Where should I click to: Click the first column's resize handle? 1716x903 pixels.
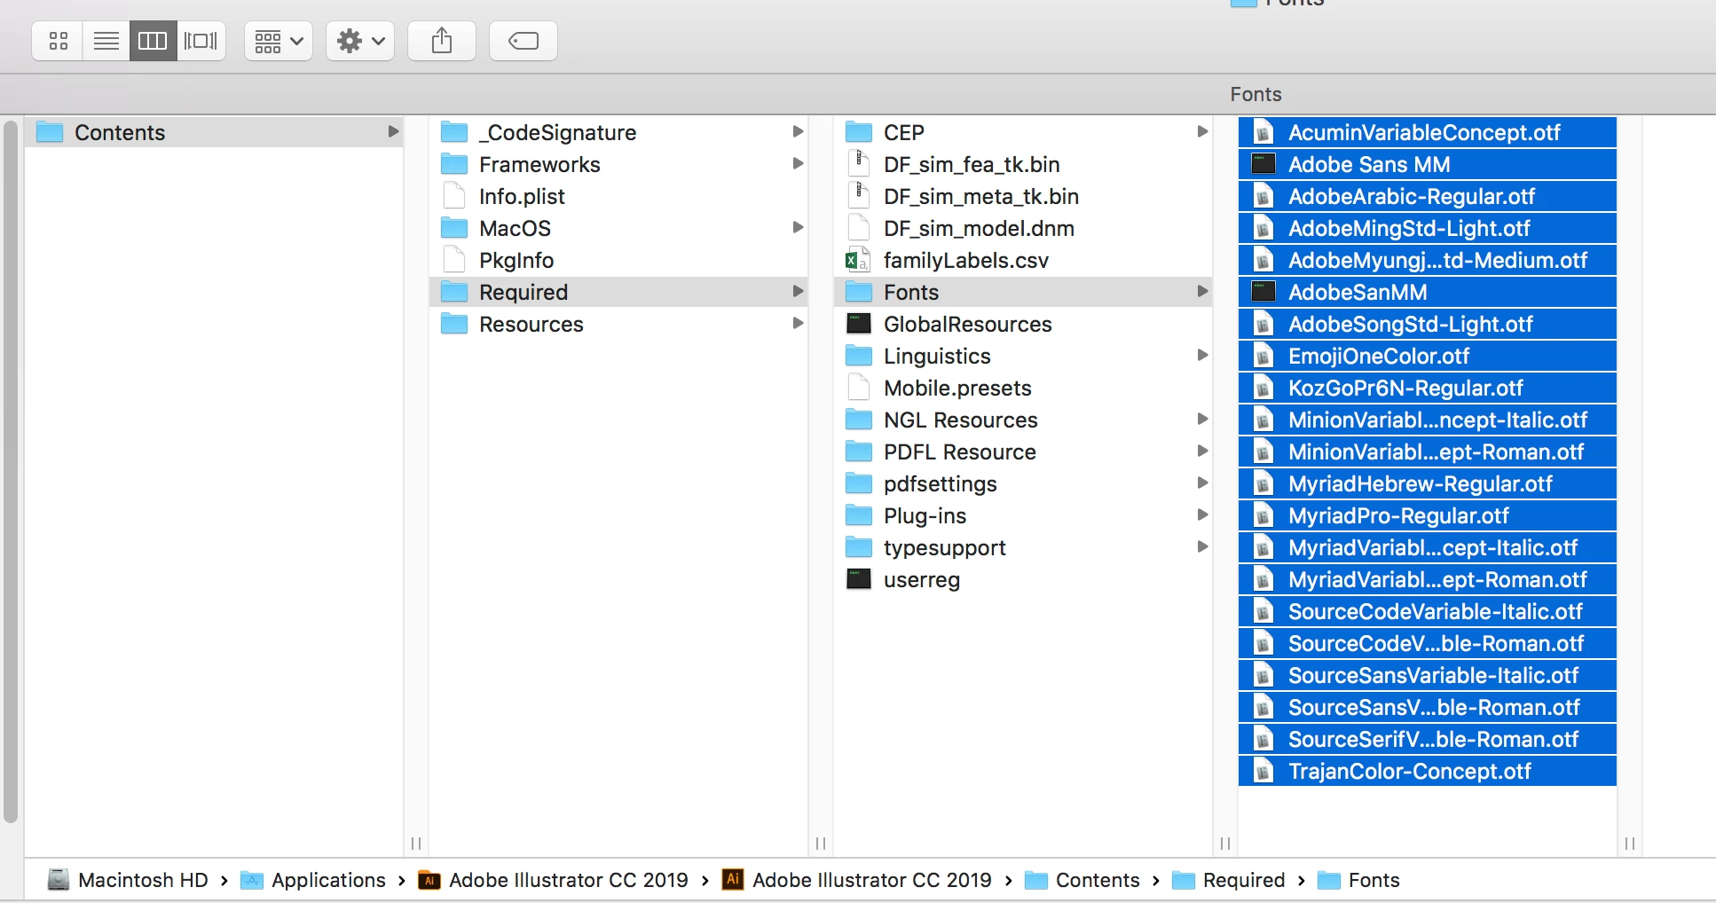point(416,844)
